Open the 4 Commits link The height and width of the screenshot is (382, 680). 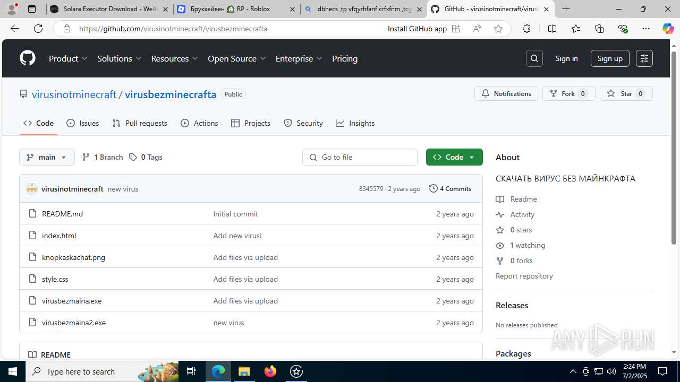(x=450, y=188)
